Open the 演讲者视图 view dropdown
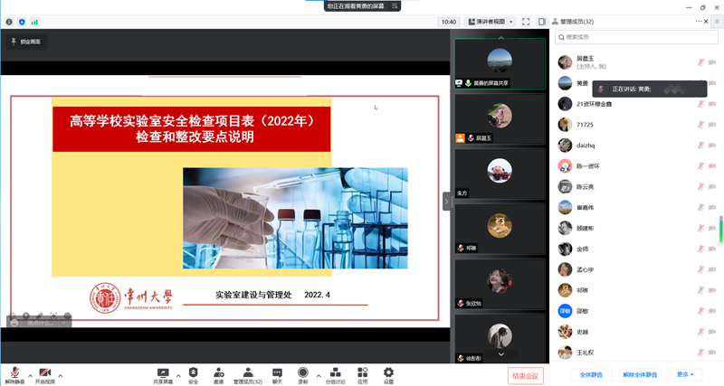The image size is (724, 386). pyautogui.click(x=491, y=22)
